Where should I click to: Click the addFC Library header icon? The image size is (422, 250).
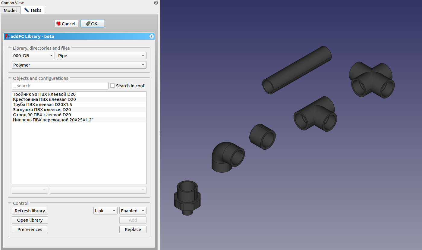pos(7,36)
